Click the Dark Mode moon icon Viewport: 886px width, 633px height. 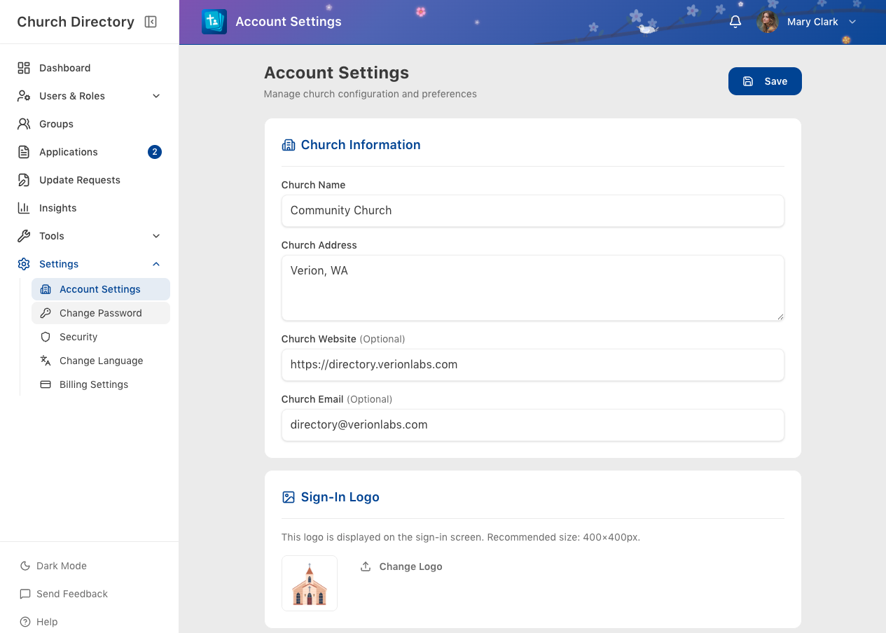(x=25, y=566)
